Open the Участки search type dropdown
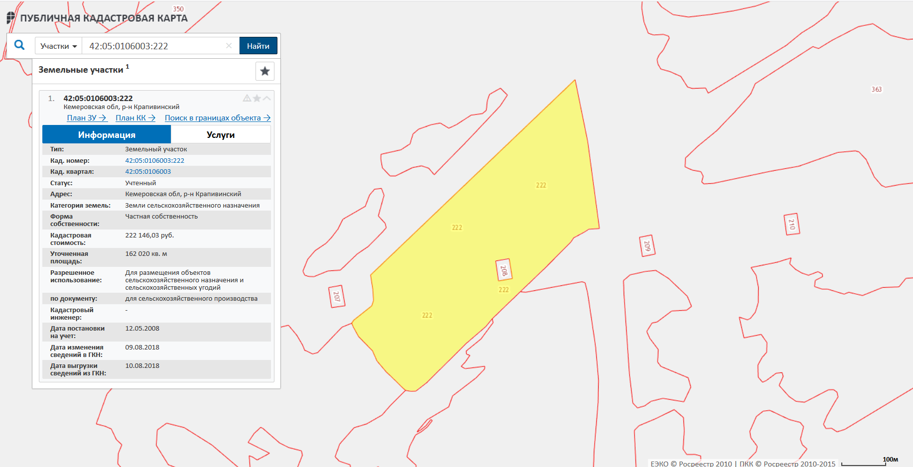 pos(58,46)
